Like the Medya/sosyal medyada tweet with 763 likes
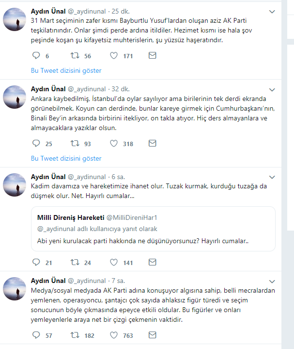This screenshot has width=294, height=349. point(114,335)
